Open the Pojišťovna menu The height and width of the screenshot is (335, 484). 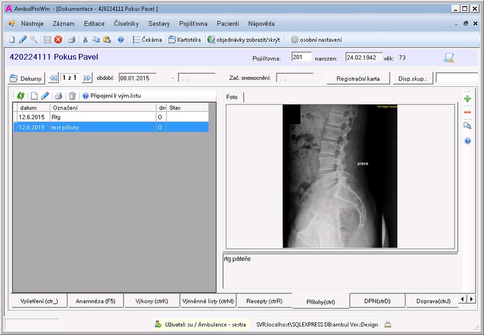pyautogui.click(x=193, y=24)
